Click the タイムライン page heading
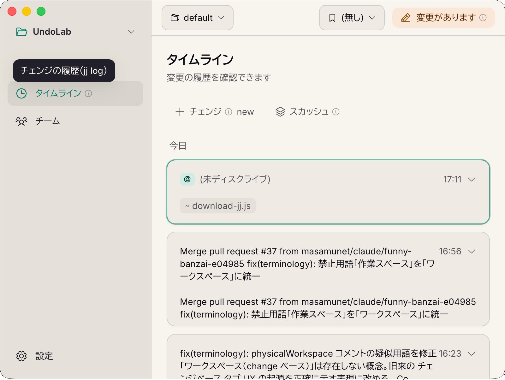 click(x=200, y=59)
